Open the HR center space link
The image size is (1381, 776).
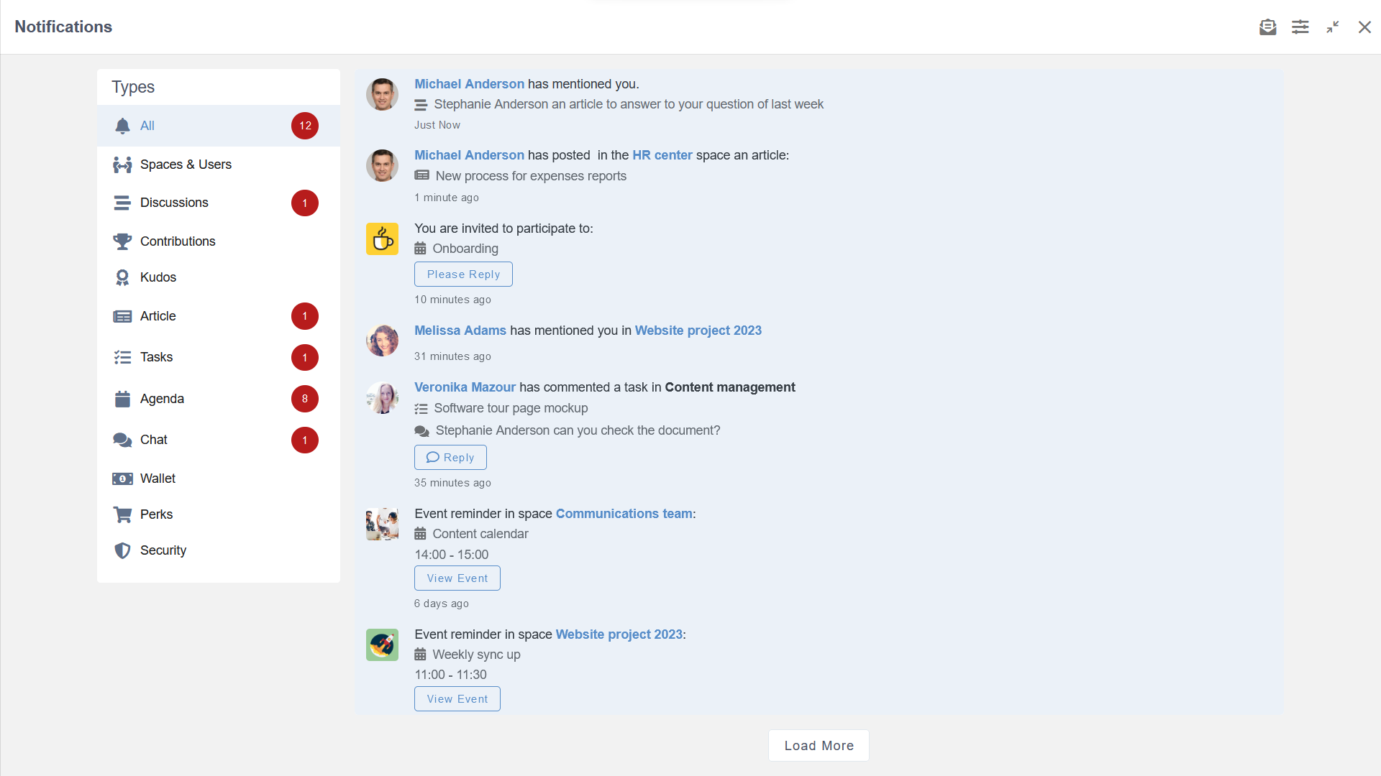[x=662, y=155]
